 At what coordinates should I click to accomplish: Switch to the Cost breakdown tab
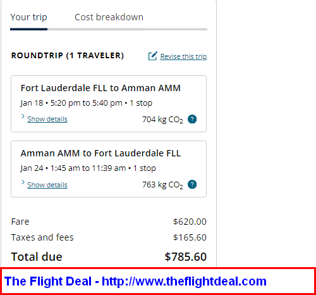pos(109,17)
